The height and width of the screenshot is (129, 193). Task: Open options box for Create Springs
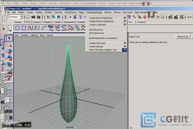(125, 46)
